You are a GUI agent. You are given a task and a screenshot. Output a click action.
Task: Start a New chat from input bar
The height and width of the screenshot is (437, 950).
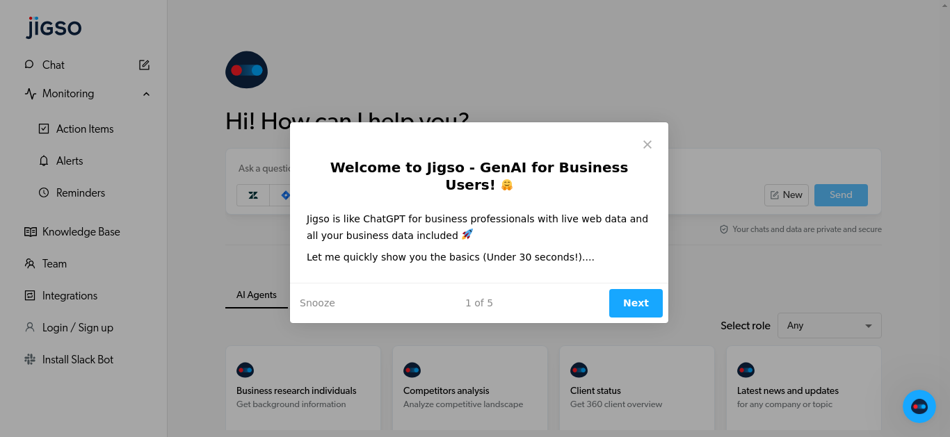coord(786,195)
